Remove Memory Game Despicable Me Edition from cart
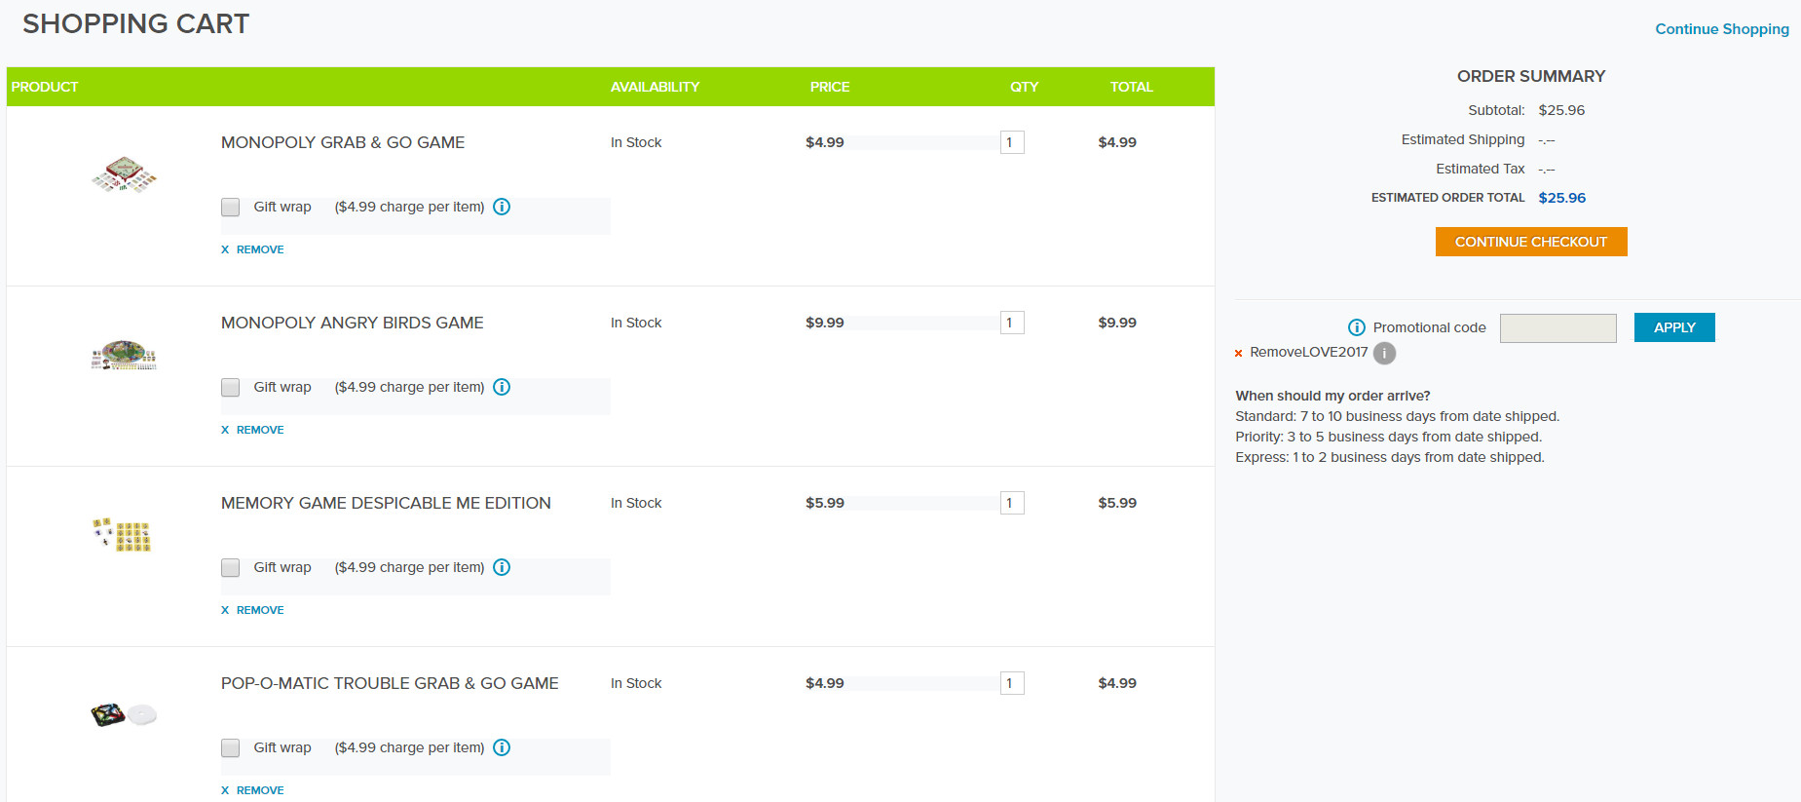This screenshot has height=802, width=1801. [252, 610]
